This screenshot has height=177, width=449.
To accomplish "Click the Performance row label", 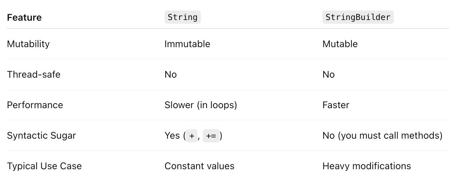I will pyautogui.click(x=35, y=105).
